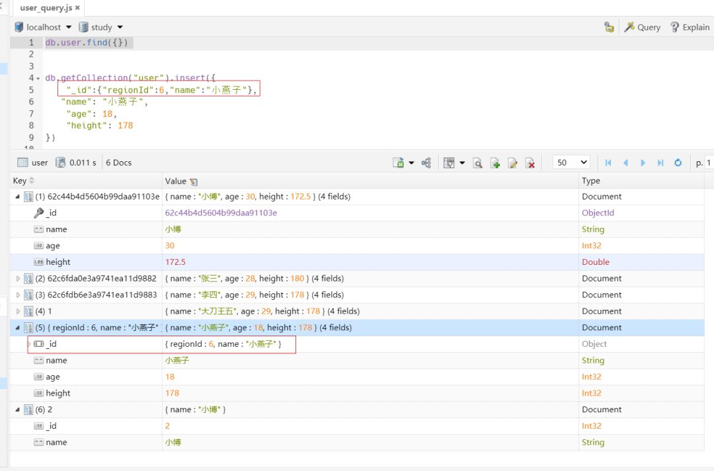
Task: Run the Query button
Action: [642, 27]
